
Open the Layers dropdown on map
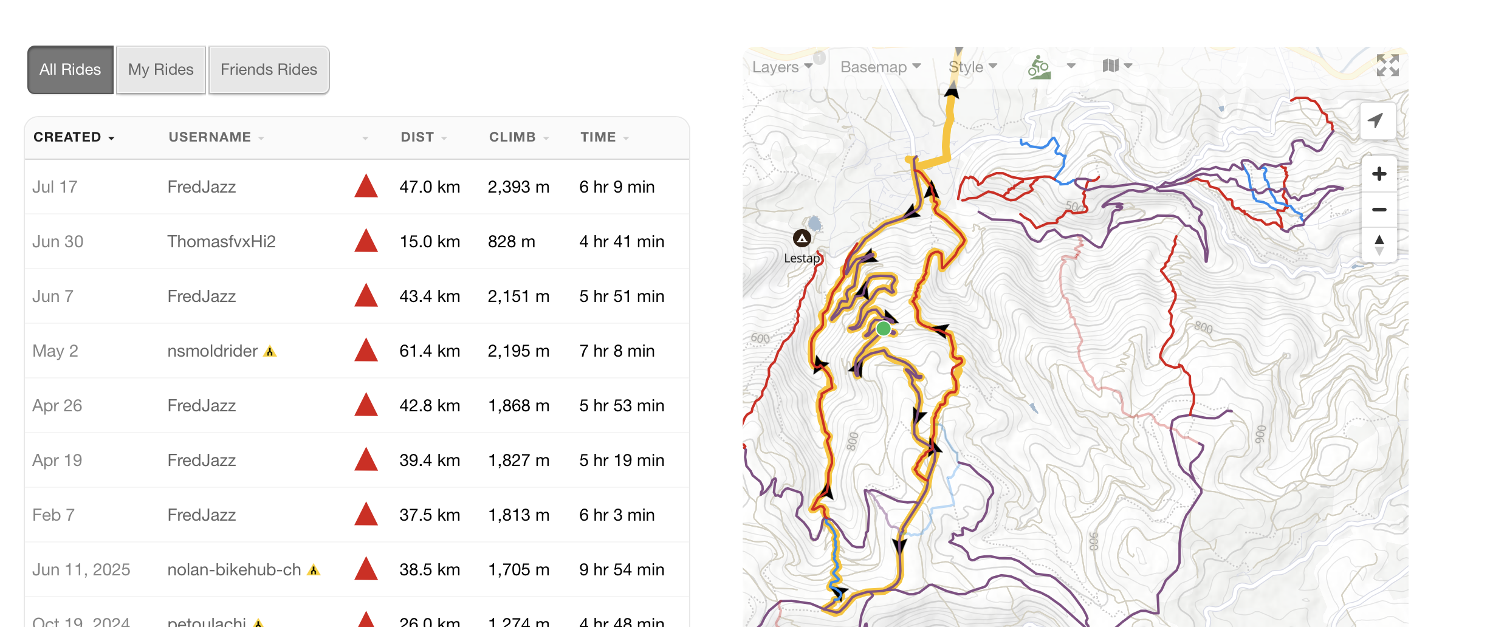click(x=782, y=67)
